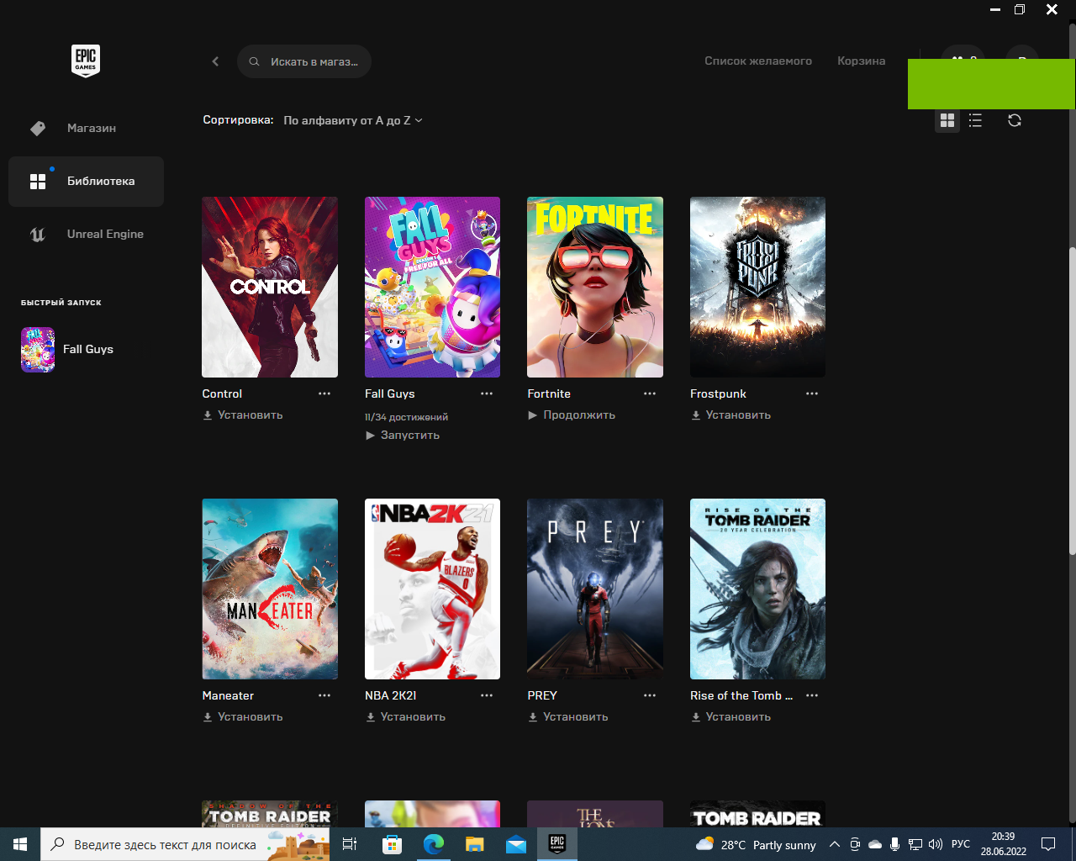View Fall Guys 11/34 achievements
Viewport: 1076px width, 861px height.
click(406, 417)
